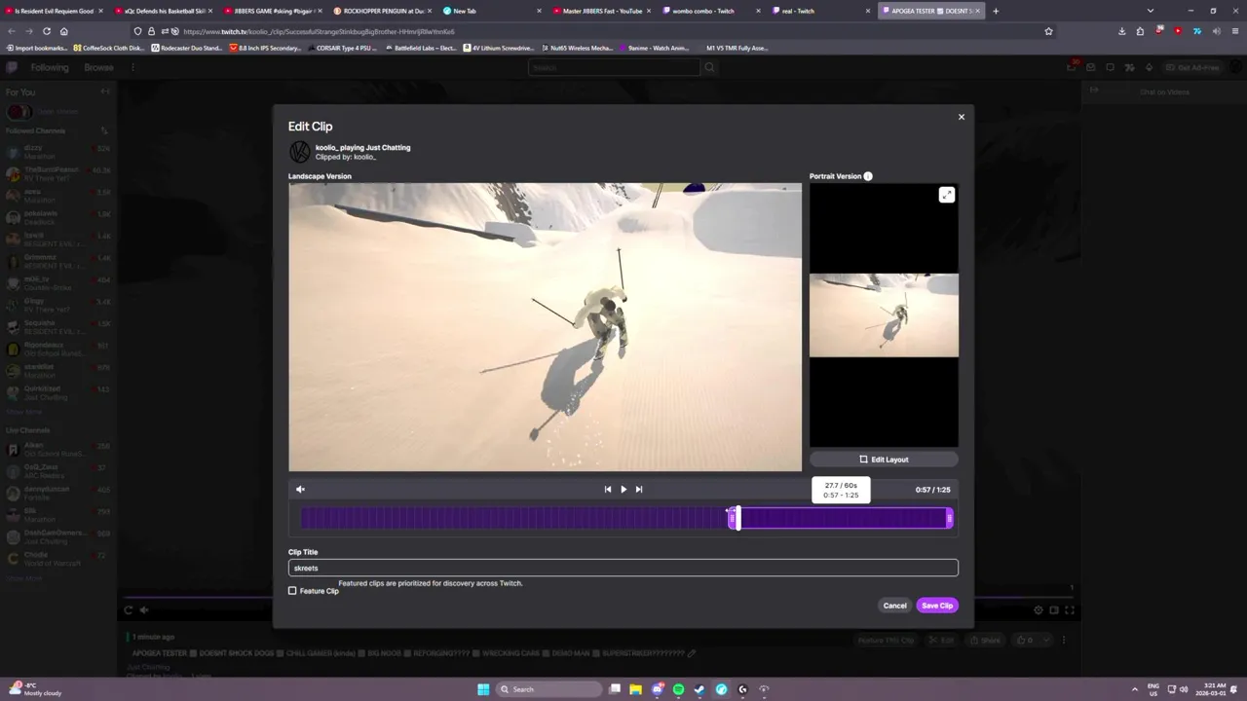Open Windows Start menu
This screenshot has height=701, width=1247.
point(483,689)
